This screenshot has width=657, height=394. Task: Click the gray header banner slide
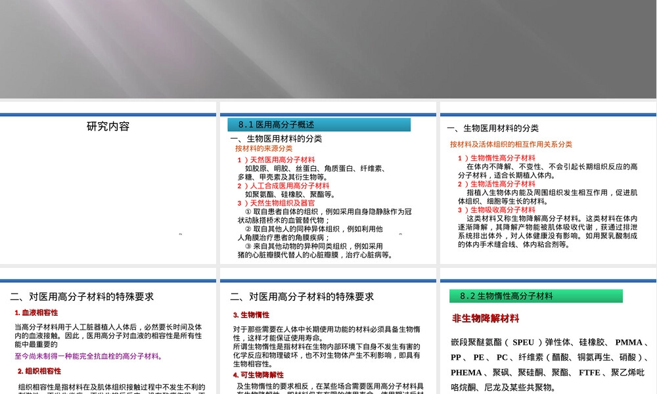point(328,49)
